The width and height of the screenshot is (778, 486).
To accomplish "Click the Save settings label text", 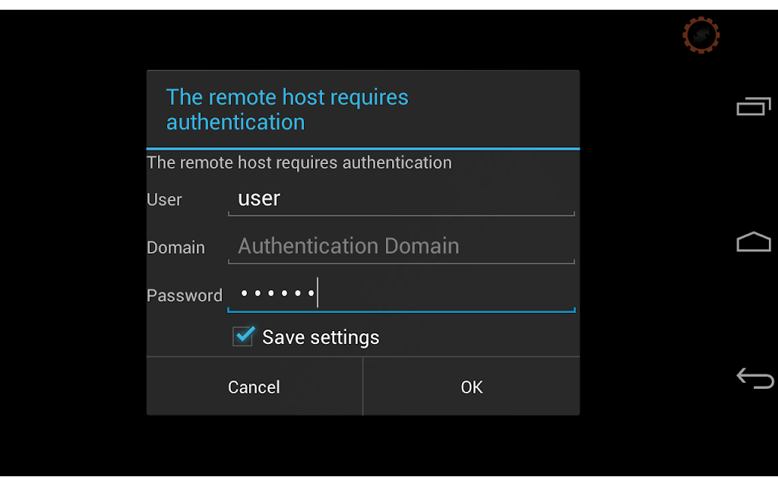I will (321, 337).
